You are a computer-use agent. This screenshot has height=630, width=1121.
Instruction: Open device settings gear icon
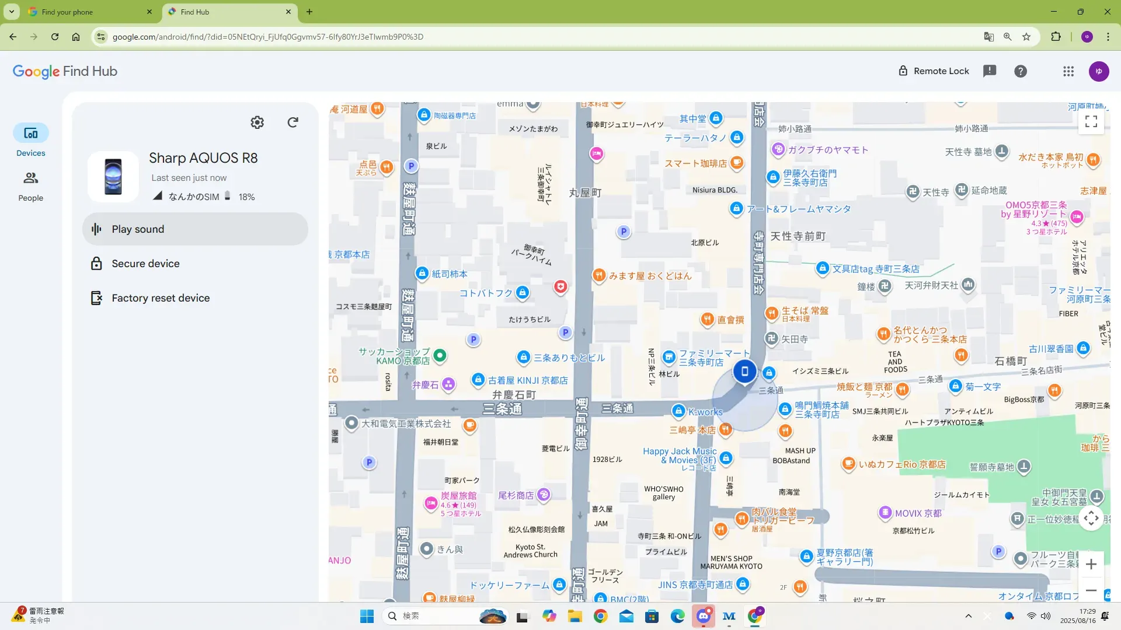pos(257,123)
